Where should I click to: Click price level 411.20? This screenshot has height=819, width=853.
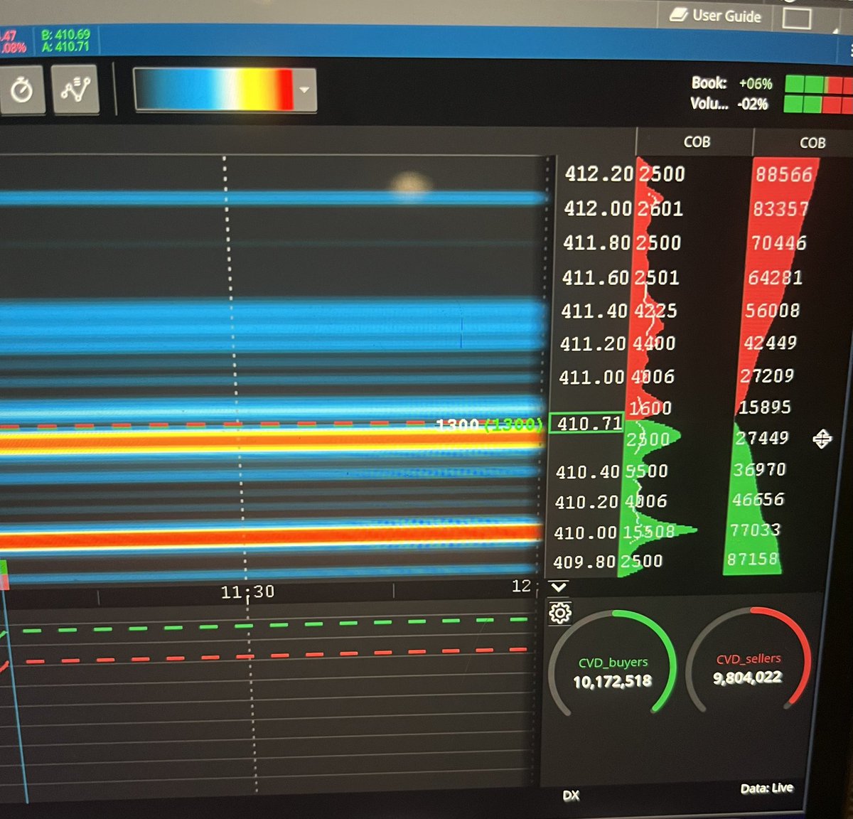pyautogui.click(x=593, y=344)
